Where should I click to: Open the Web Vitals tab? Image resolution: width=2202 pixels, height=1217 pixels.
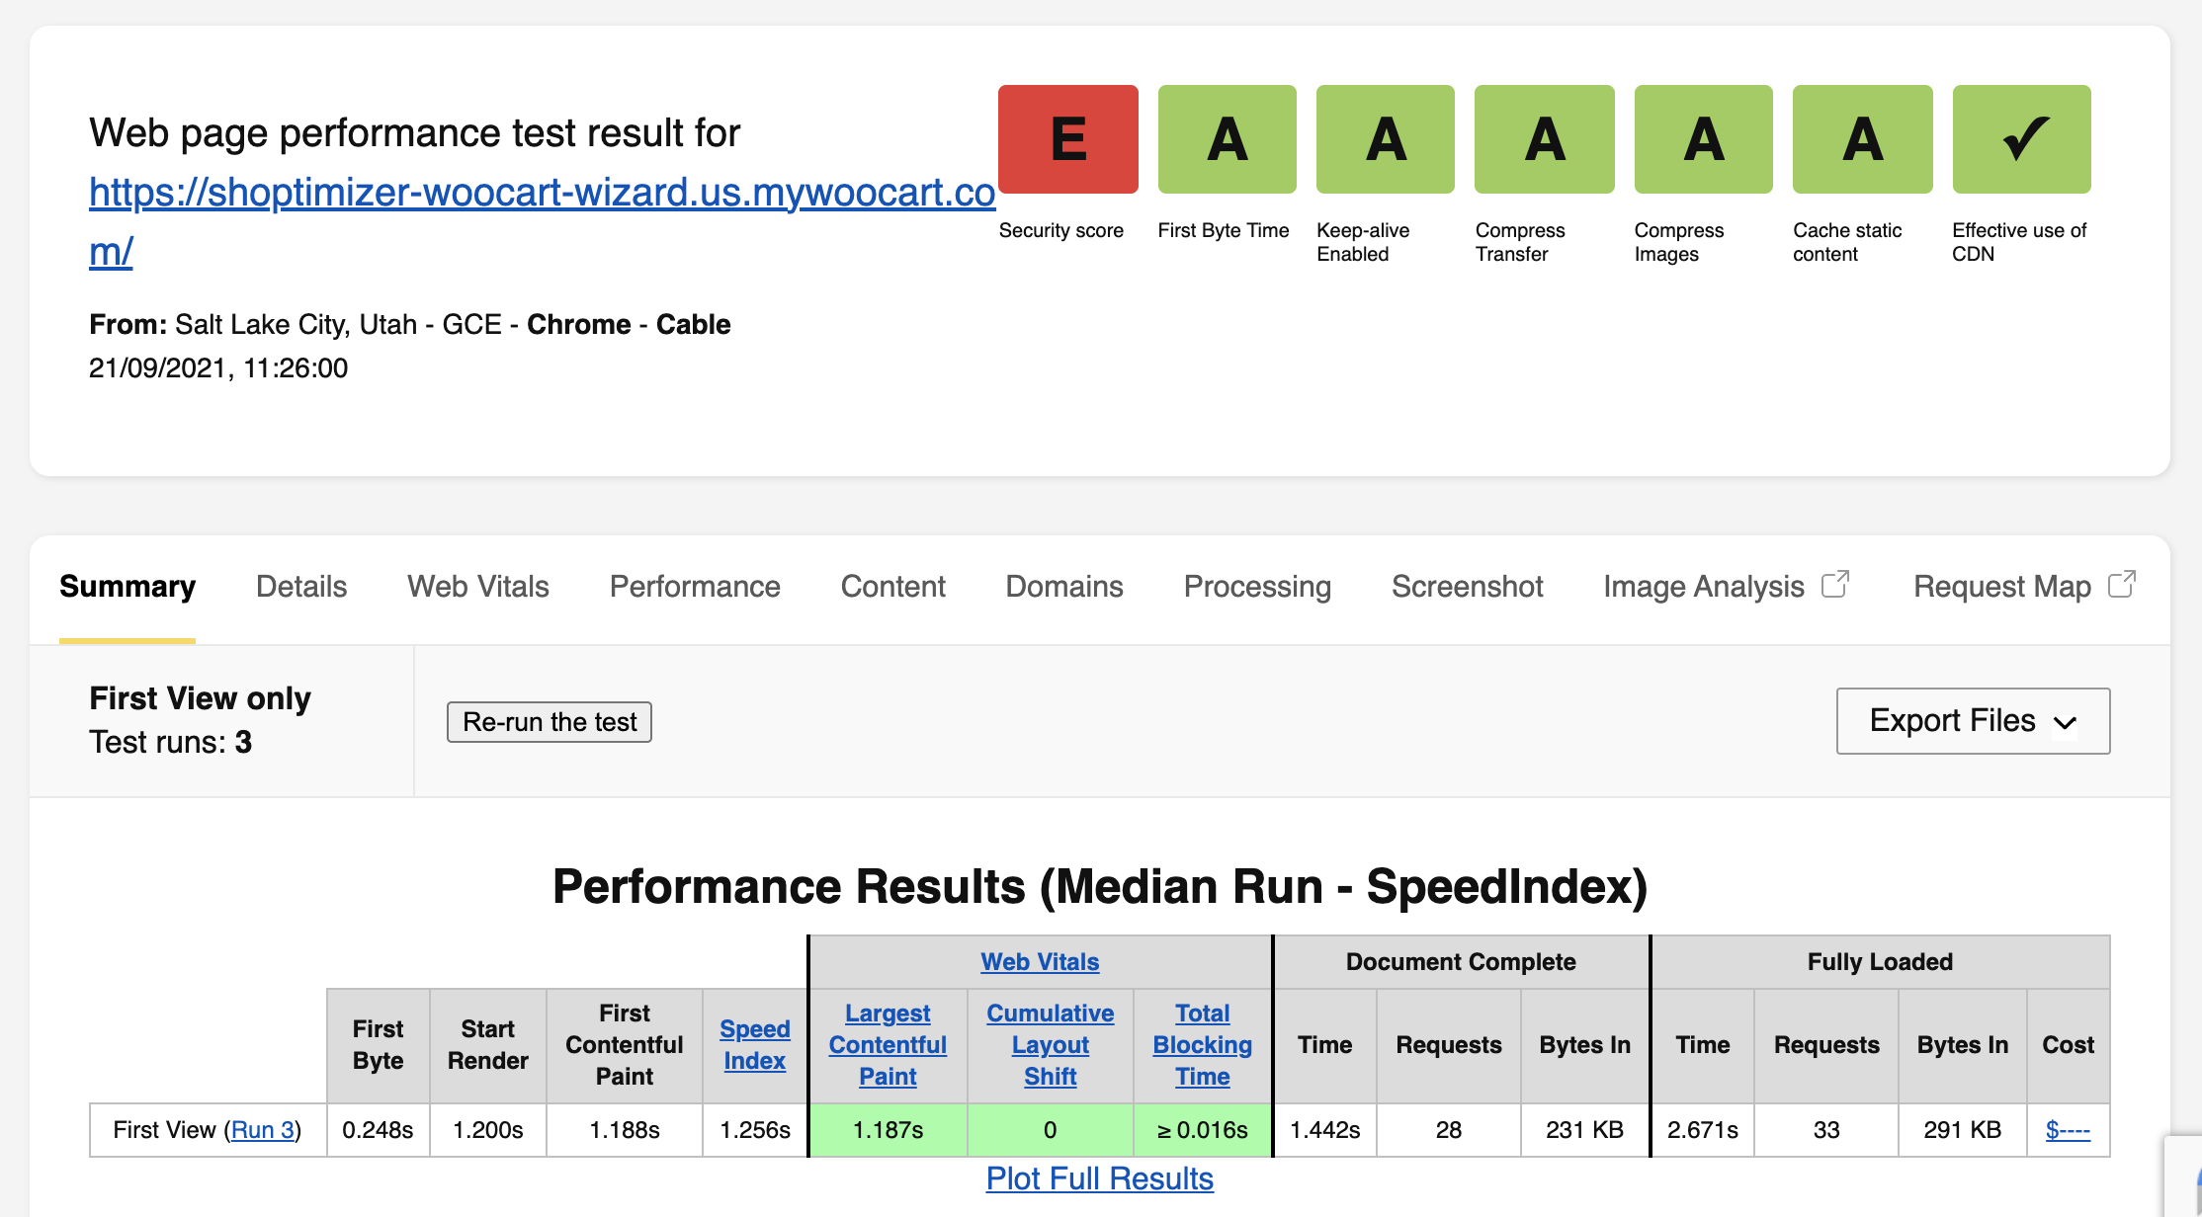(x=478, y=587)
